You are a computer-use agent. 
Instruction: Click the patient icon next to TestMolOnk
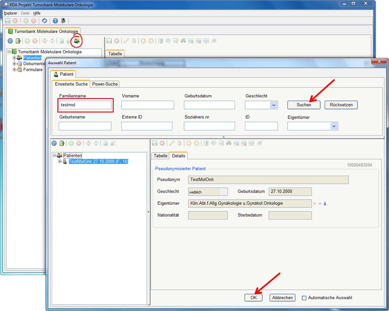pyautogui.click(x=65, y=162)
